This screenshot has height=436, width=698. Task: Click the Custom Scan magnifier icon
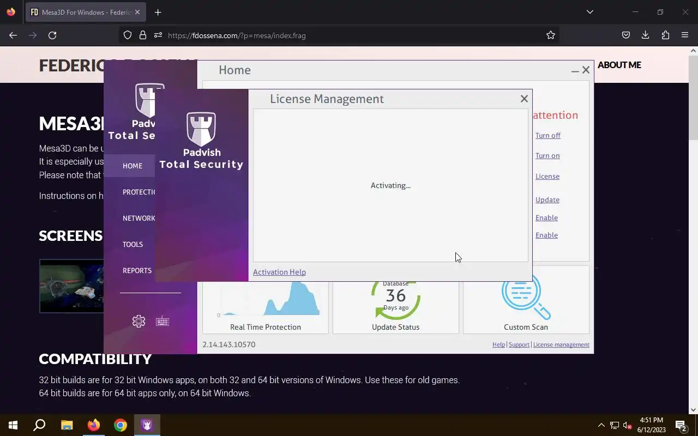coord(526,297)
